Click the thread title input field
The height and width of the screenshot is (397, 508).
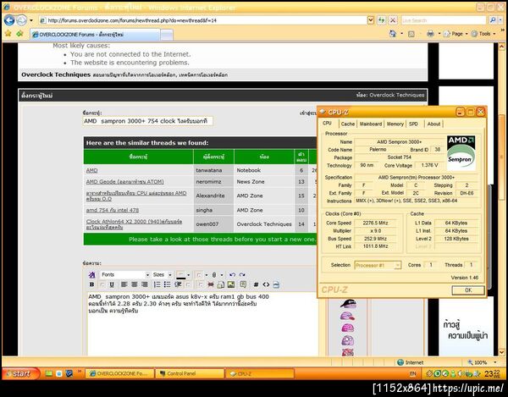148,121
